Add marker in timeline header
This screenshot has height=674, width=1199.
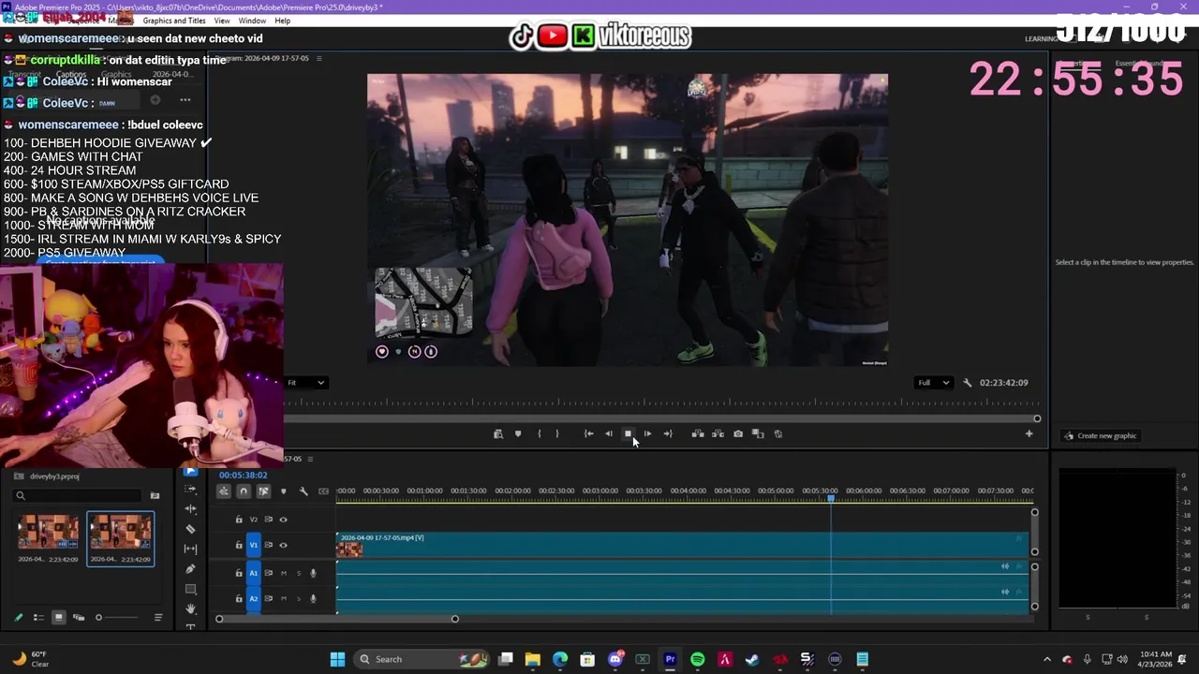tap(284, 491)
